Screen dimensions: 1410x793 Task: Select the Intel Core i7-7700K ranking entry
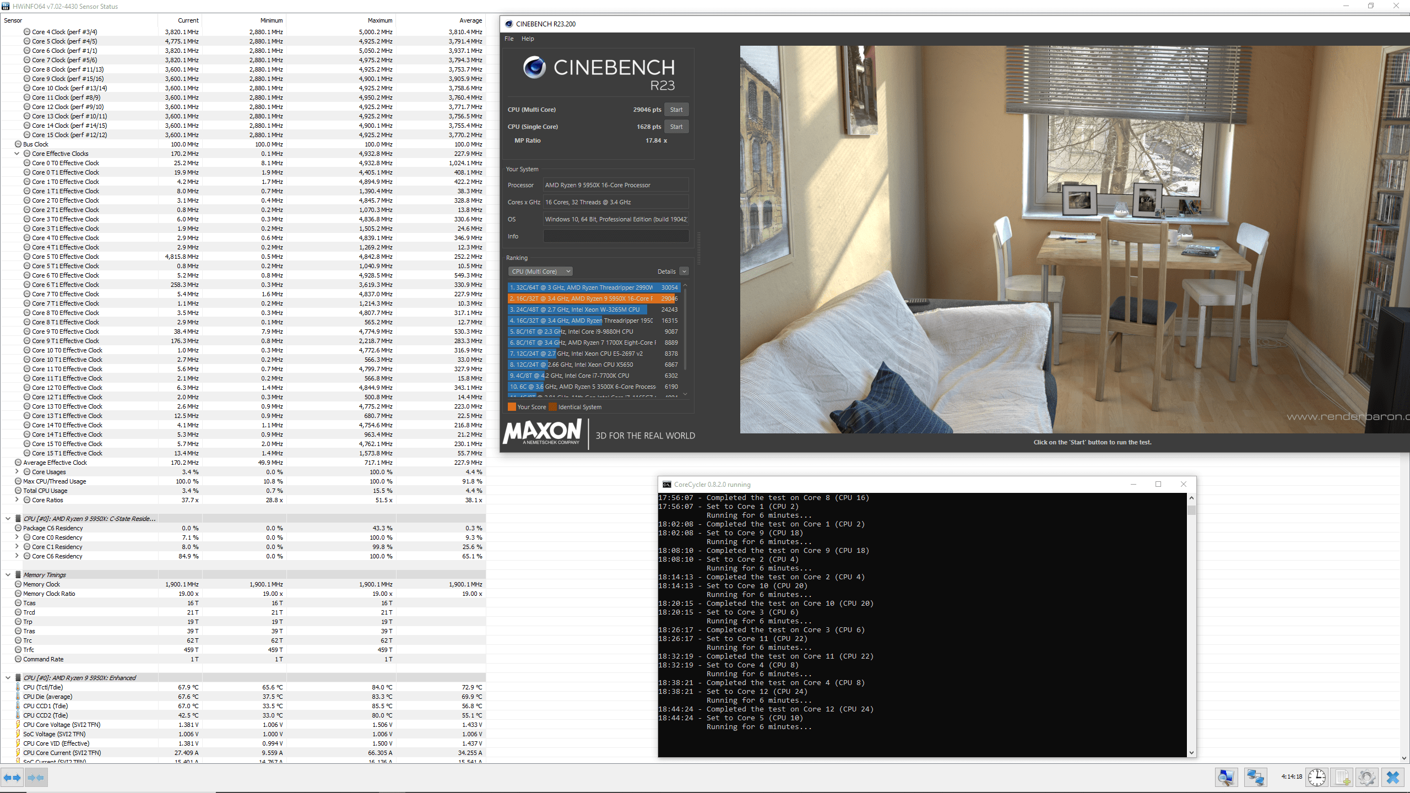pyautogui.click(x=594, y=376)
